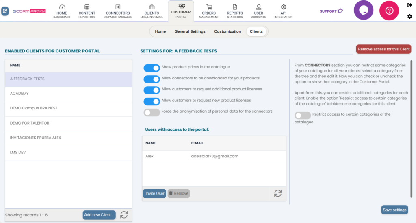Click the ScormProxy logo
Image resolution: width=416 pixels, height=223 pixels.
[29, 11]
